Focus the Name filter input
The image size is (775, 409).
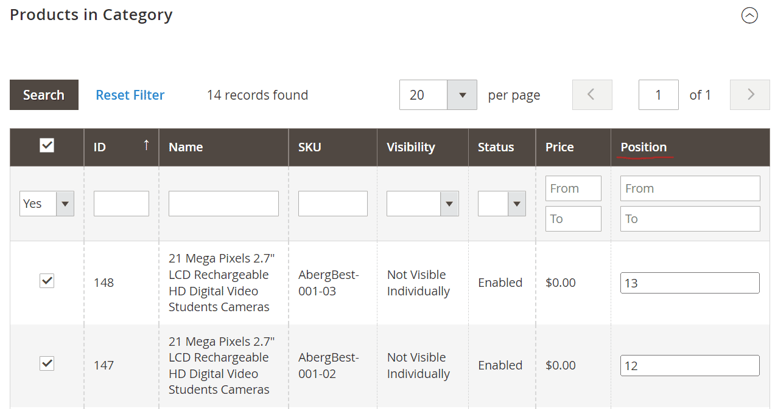tap(223, 204)
